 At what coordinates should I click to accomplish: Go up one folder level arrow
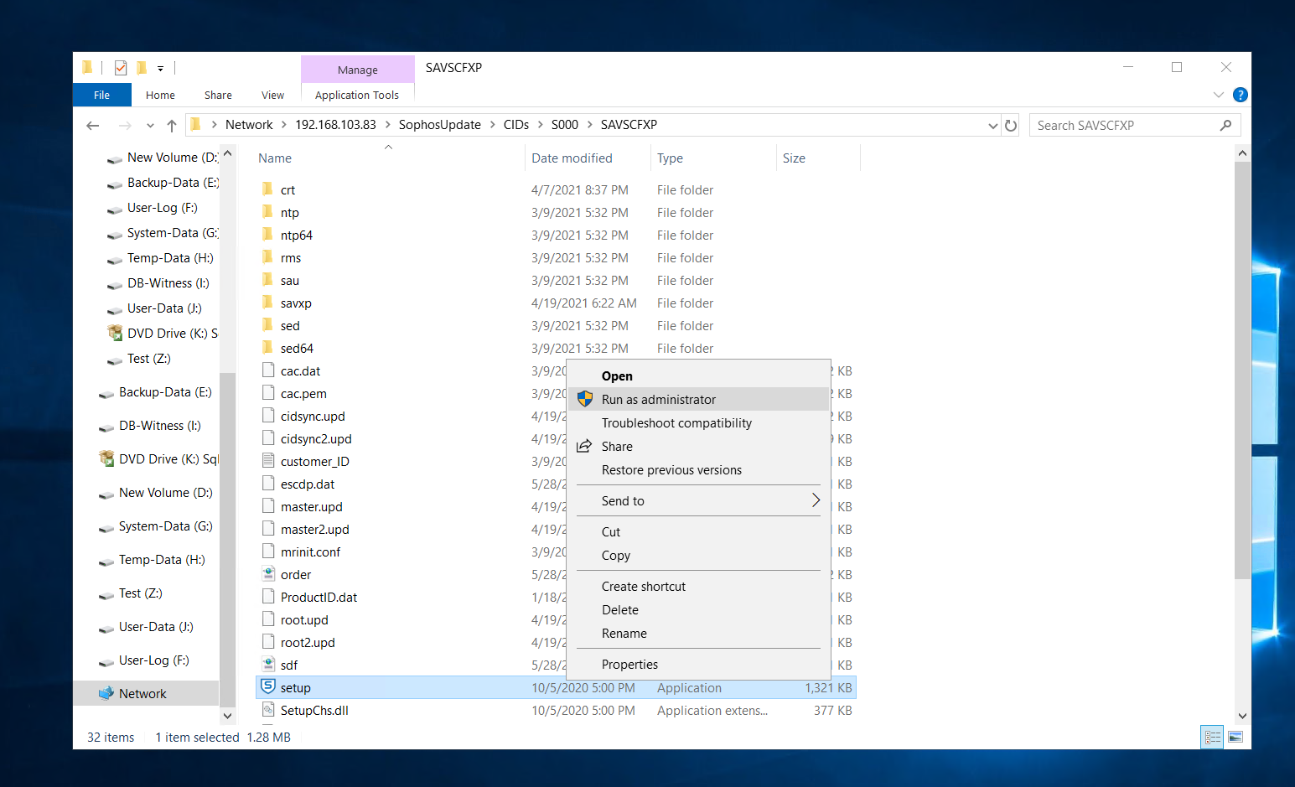pyautogui.click(x=171, y=125)
